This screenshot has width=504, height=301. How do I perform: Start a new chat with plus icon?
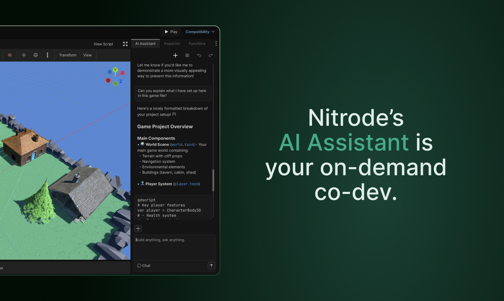tap(175, 55)
